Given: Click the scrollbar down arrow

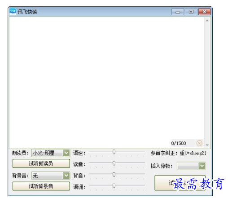Looking at the screenshot, I should coord(207,145).
